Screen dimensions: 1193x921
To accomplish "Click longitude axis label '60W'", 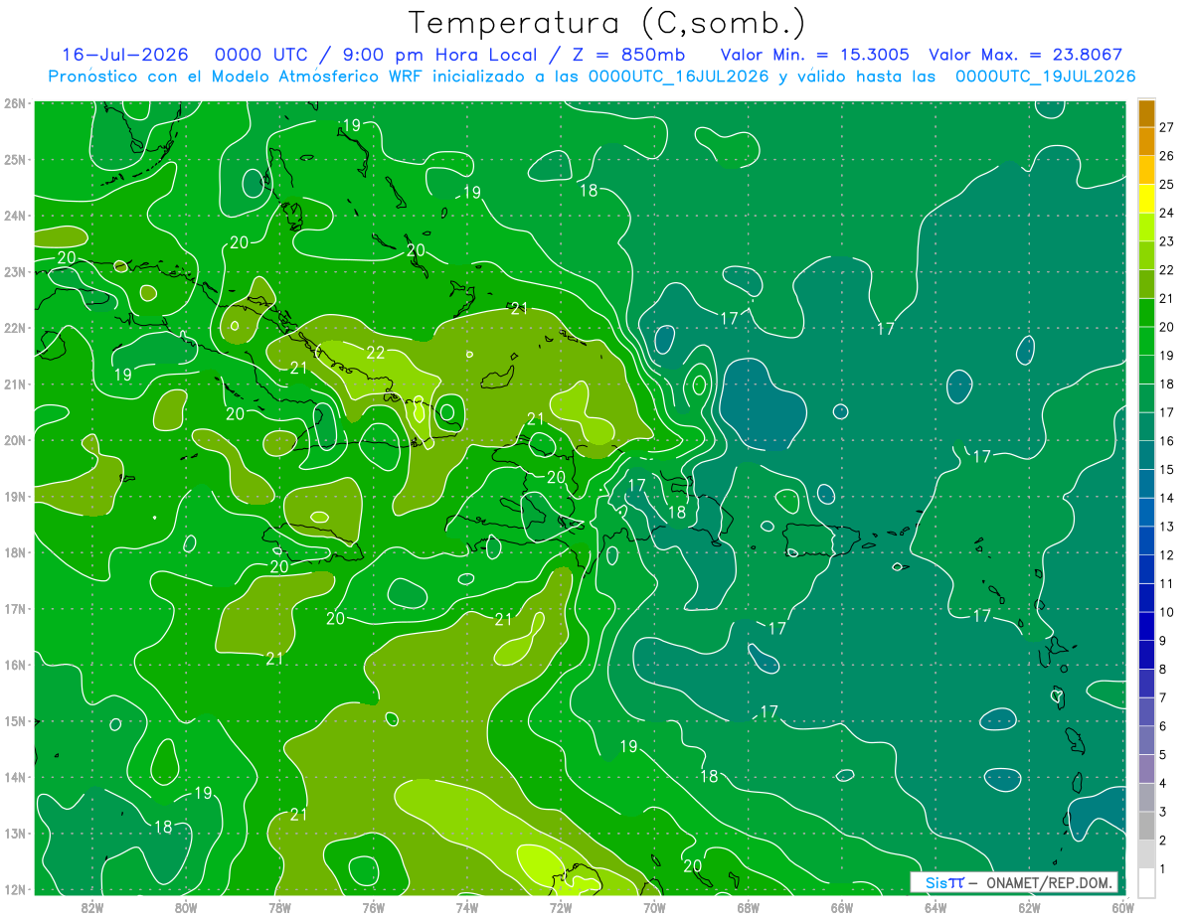I will (x=1122, y=907).
